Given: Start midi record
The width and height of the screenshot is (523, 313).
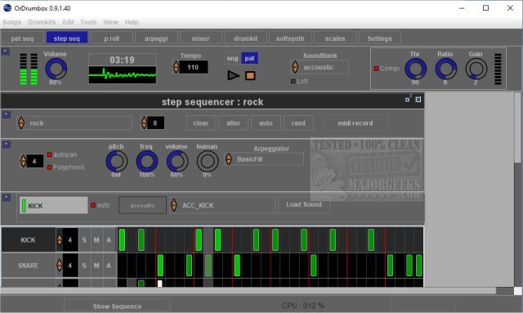Looking at the screenshot, I should click(355, 123).
